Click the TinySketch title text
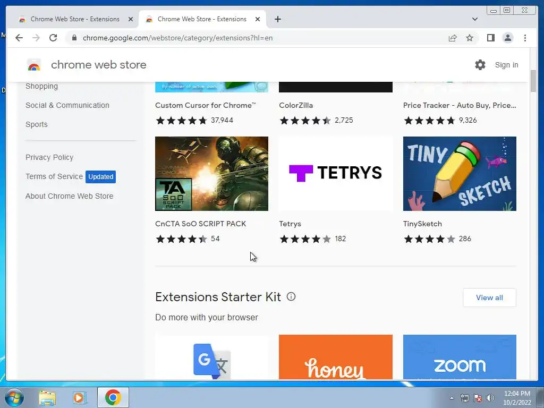 point(422,224)
